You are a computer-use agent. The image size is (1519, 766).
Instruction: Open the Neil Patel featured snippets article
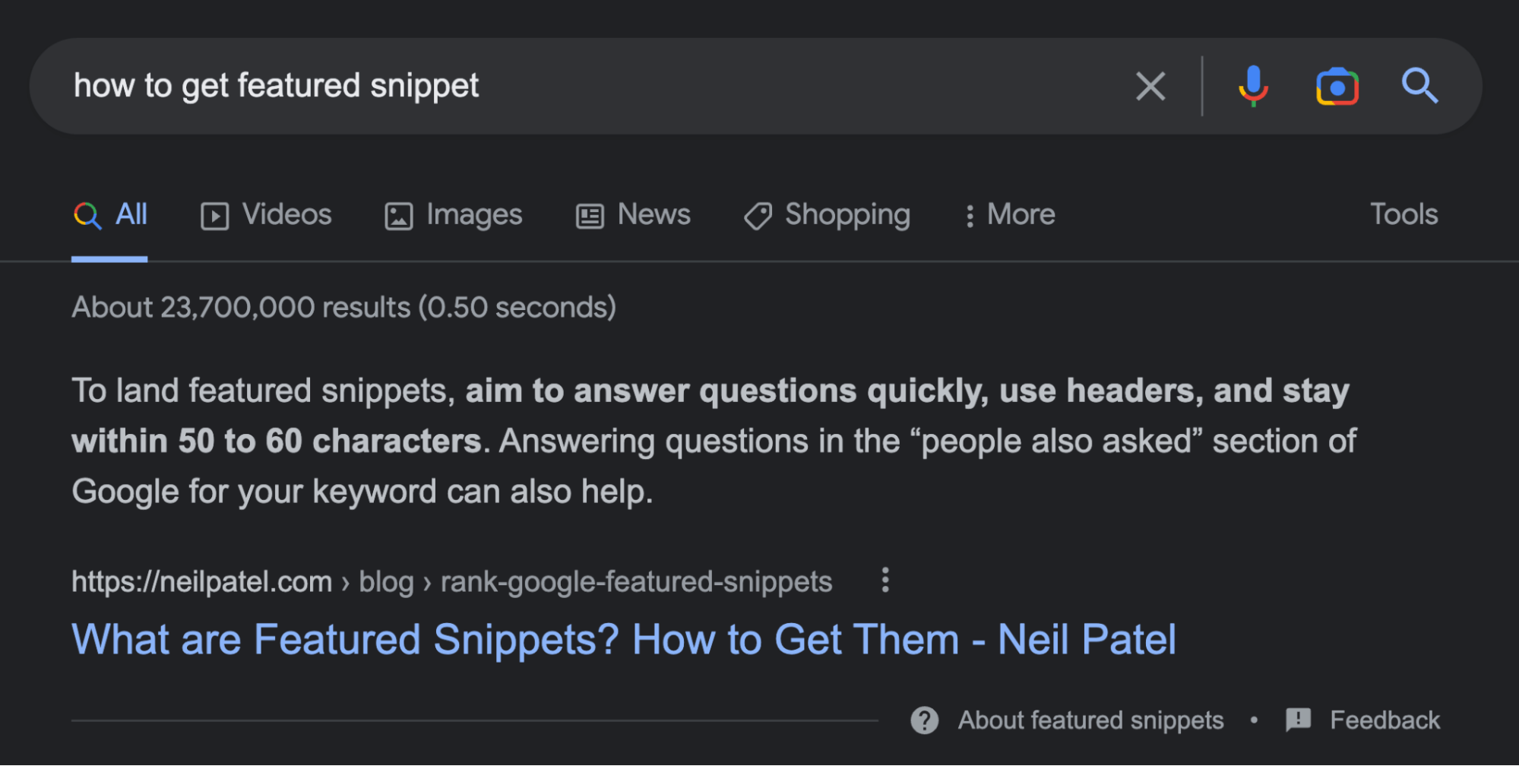click(623, 638)
